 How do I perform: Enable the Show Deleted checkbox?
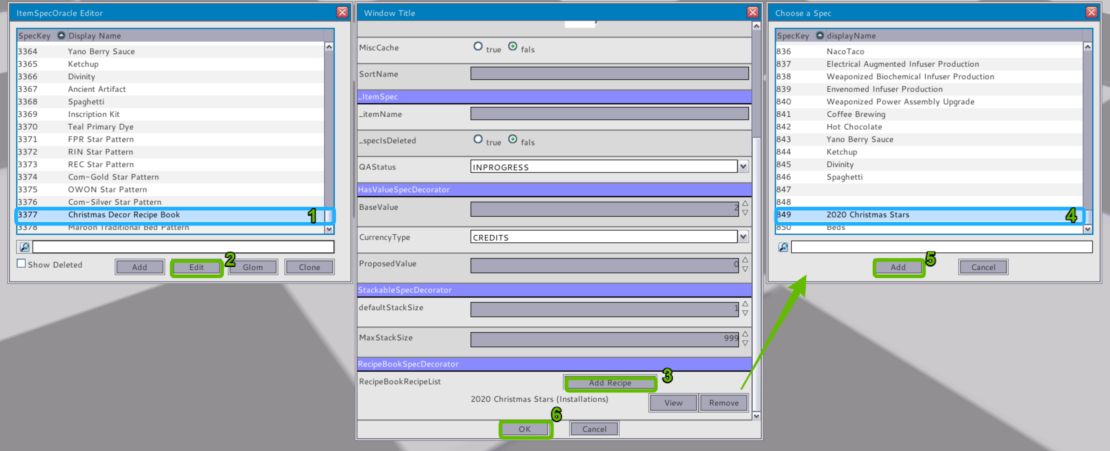(x=21, y=264)
